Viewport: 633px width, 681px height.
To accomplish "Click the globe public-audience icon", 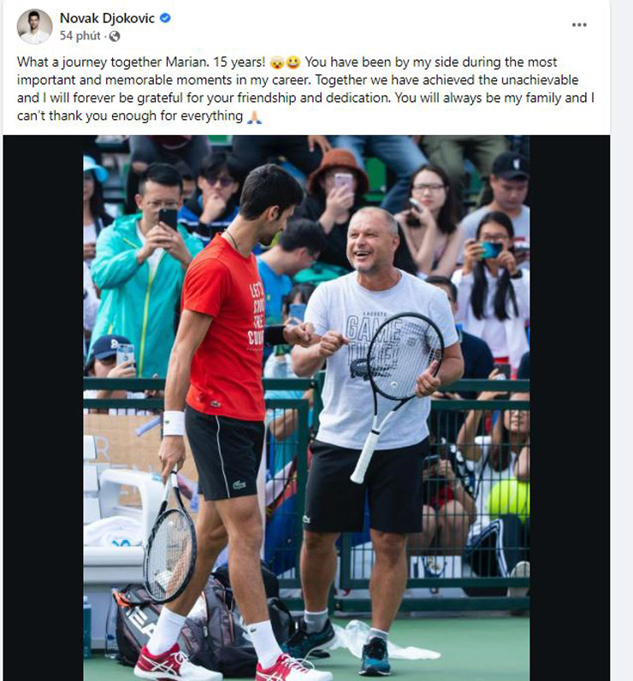I will tap(115, 37).
